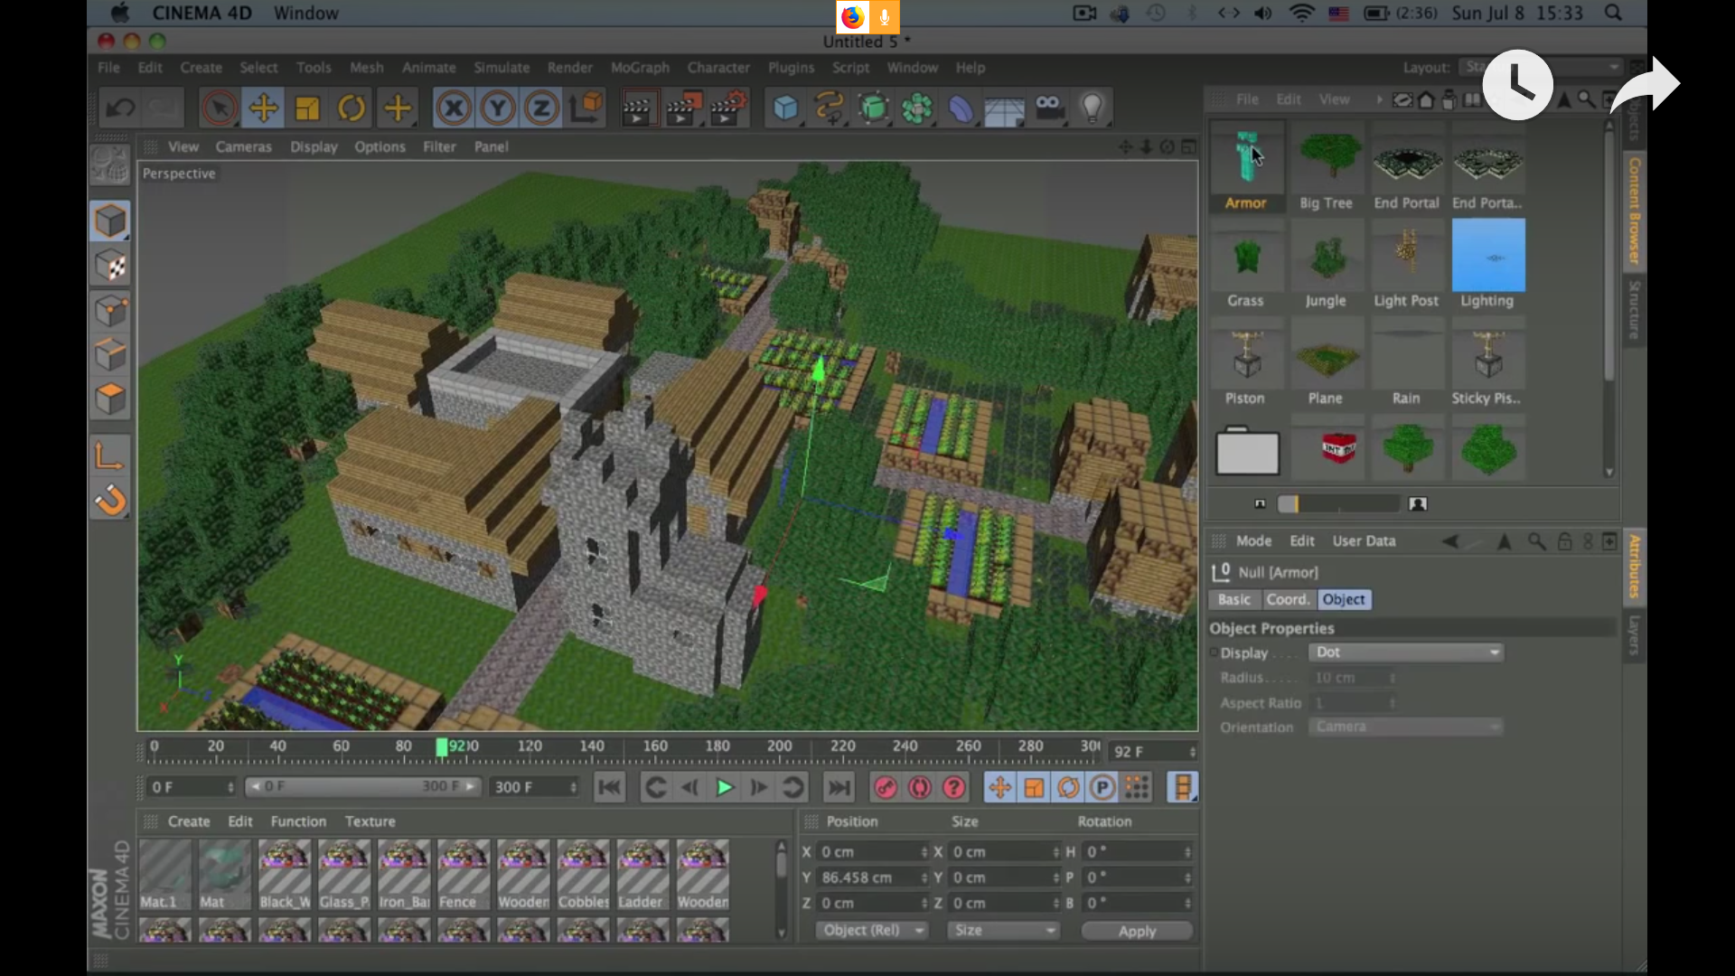This screenshot has height=976, width=1735.
Task: Select the Cobblestone material
Action: (583, 875)
